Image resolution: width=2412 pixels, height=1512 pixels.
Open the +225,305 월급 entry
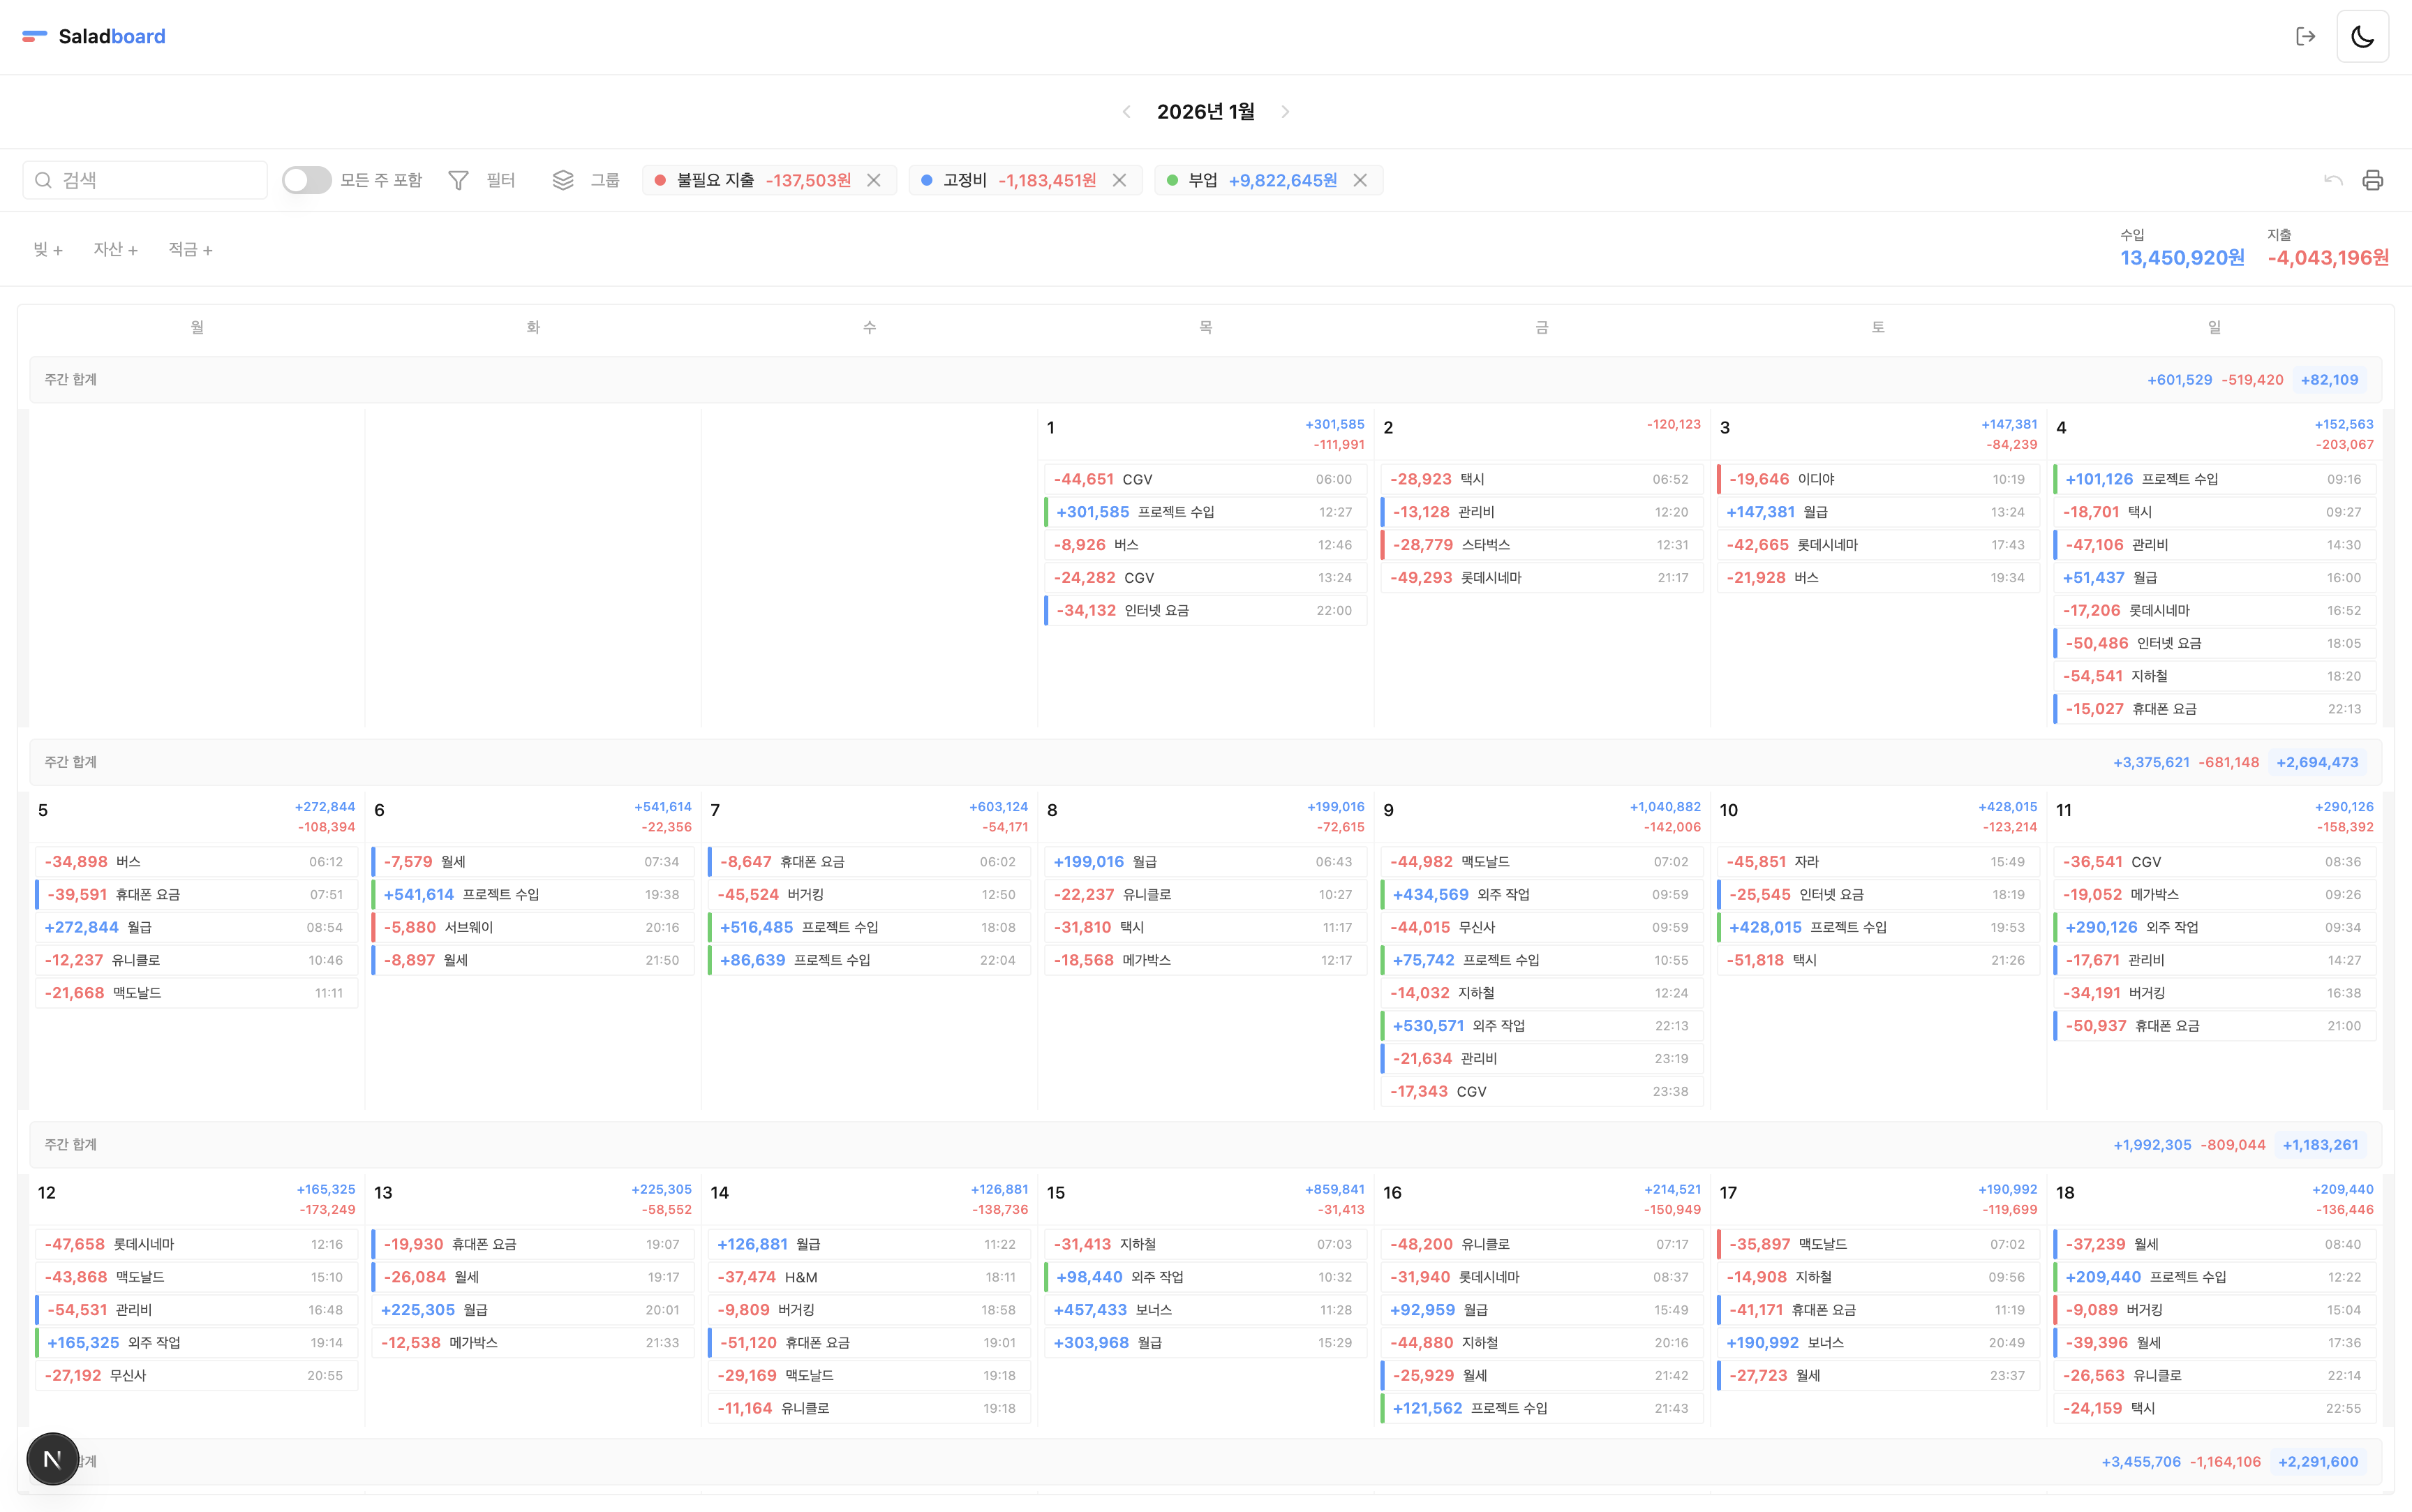pos(533,1310)
